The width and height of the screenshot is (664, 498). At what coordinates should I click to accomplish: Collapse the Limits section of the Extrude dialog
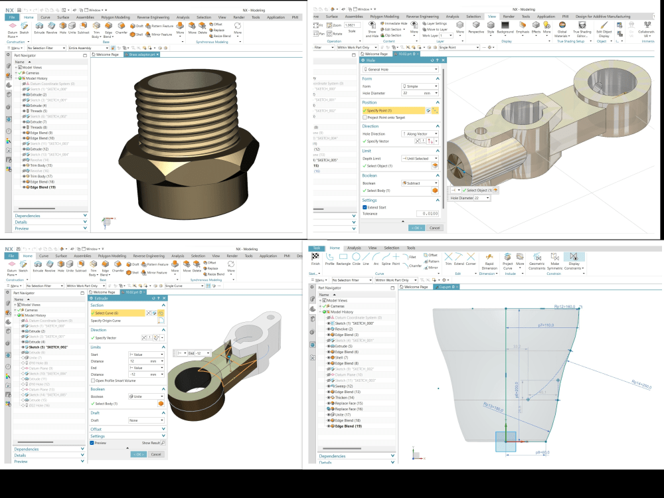163,346
